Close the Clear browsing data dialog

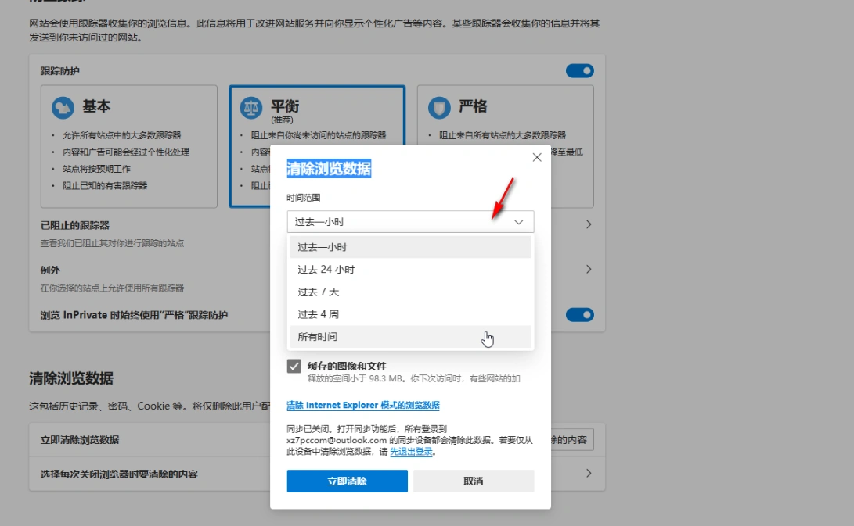click(x=537, y=157)
